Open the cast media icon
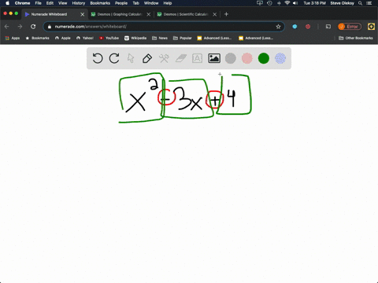This screenshot has height=283, width=378. click(x=328, y=27)
